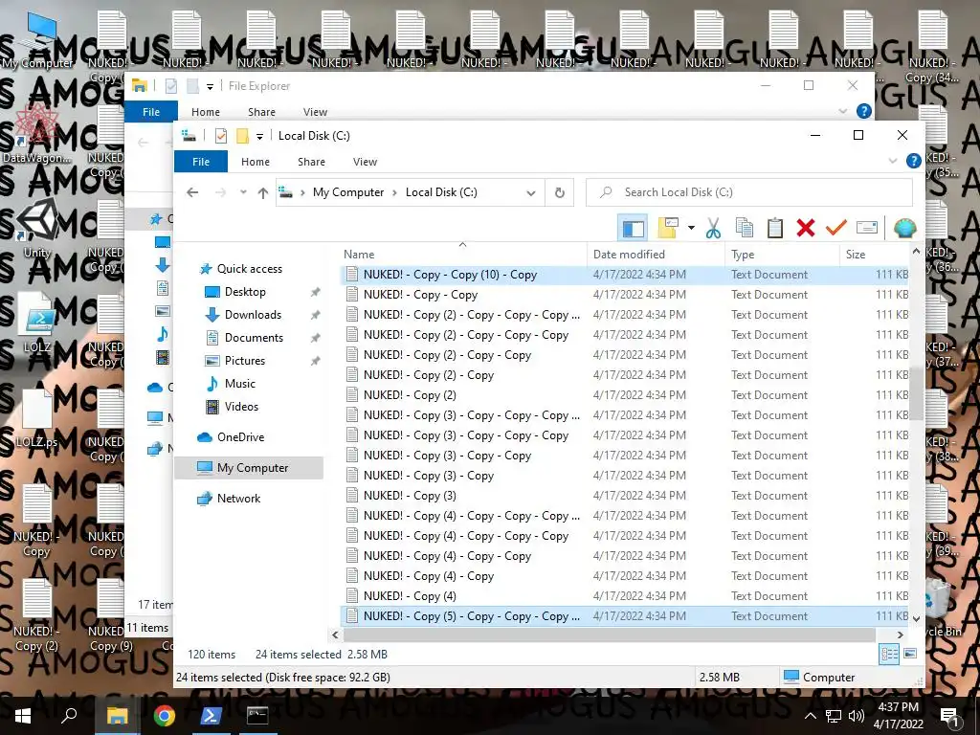The height and width of the screenshot is (735, 980).
Task: Open Command Prompt taskbar button
Action: click(257, 716)
